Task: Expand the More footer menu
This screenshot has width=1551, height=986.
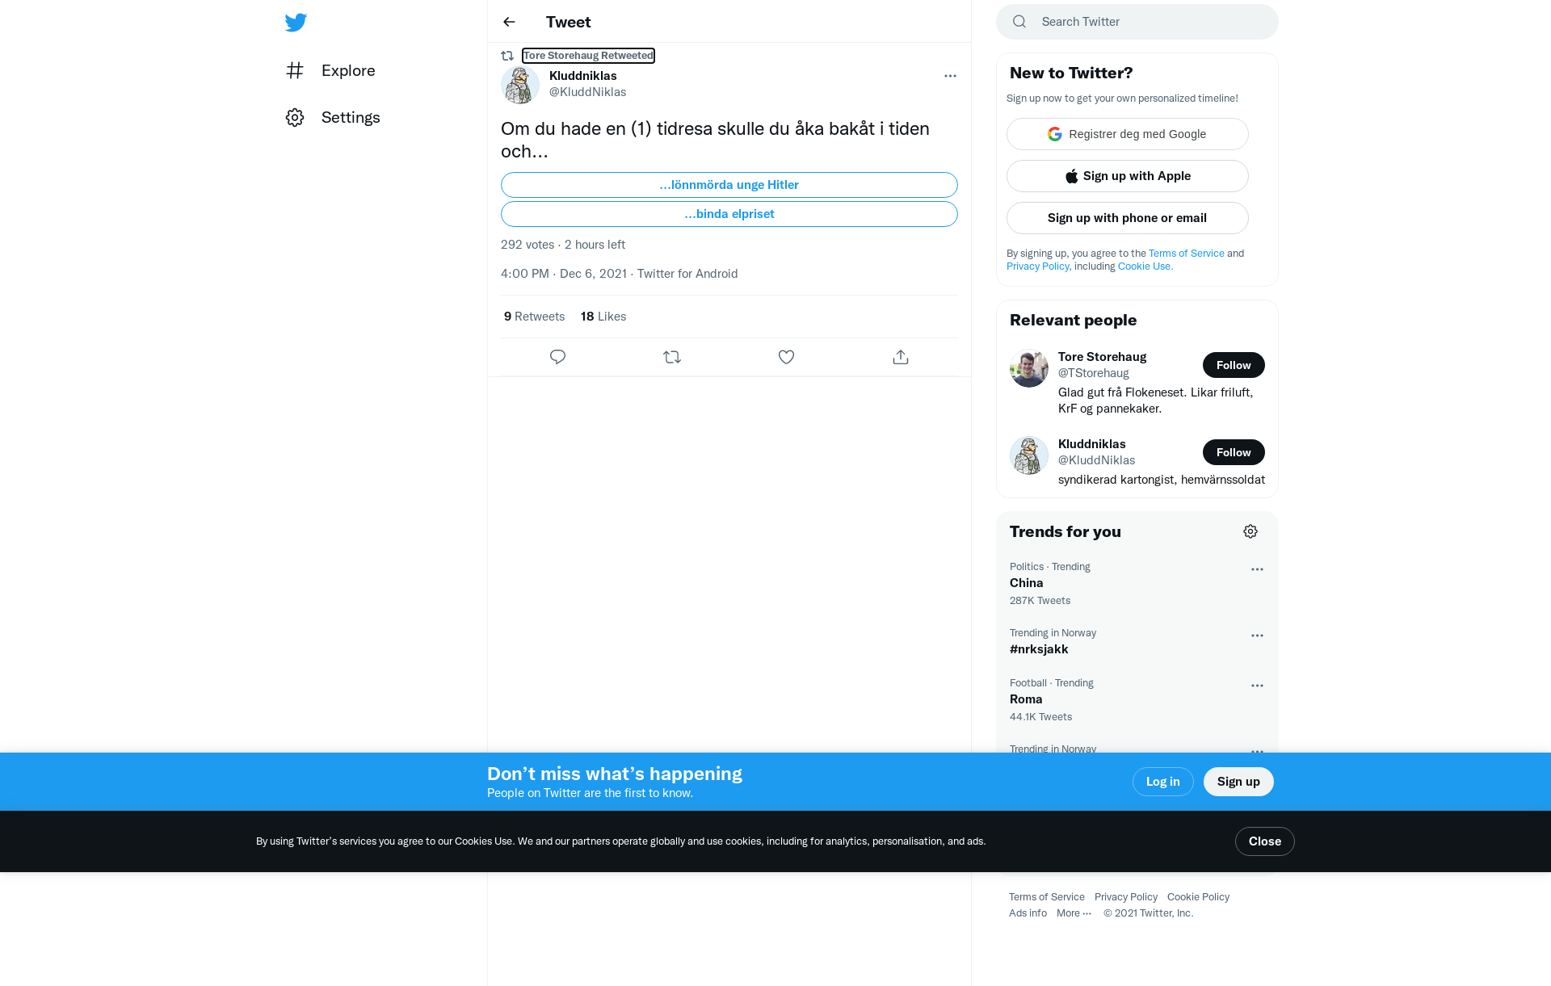Action: pos(1074,913)
